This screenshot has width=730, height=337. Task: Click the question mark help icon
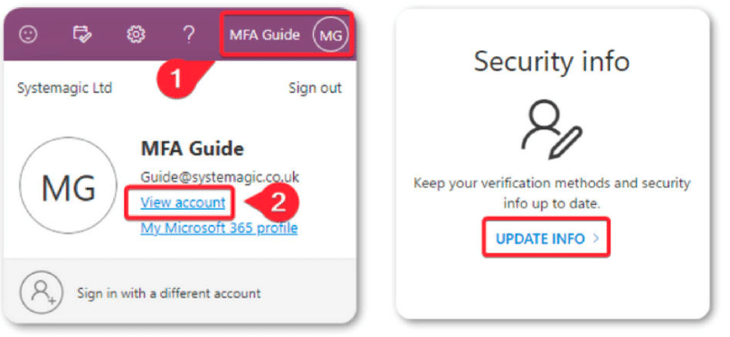pos(188,34)
